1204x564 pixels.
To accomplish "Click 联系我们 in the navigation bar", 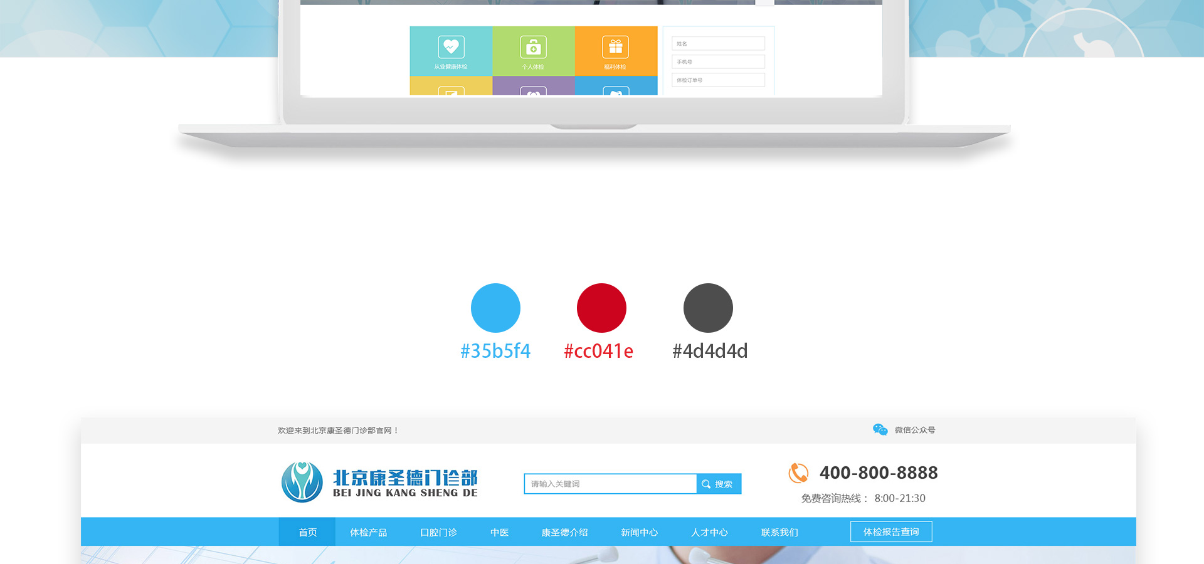I will [779, 532].
